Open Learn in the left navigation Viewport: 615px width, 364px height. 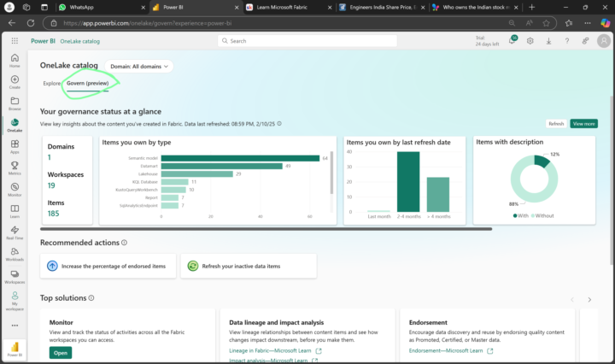(15, 211)
